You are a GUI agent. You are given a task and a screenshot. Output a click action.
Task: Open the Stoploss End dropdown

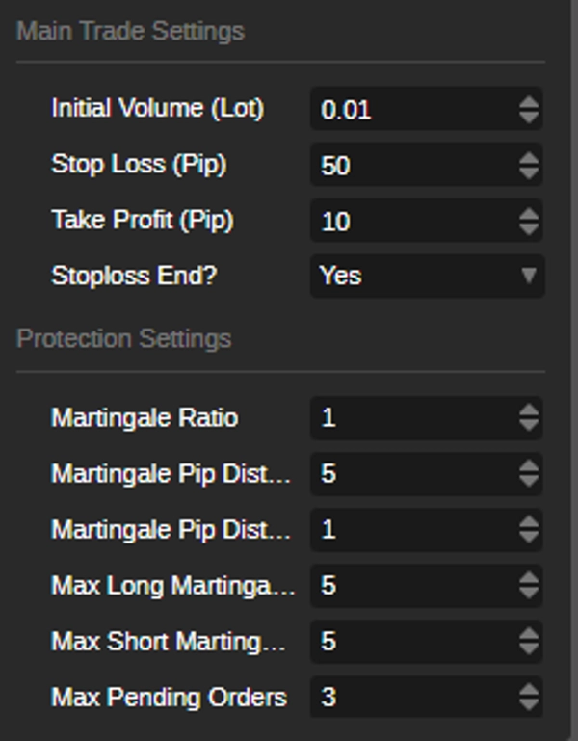427,276
